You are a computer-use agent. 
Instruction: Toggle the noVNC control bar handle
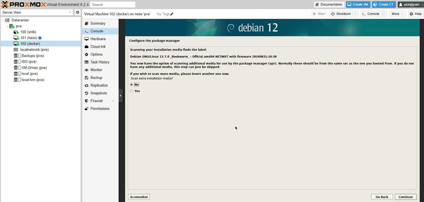pyautogui.click(x=121, y=96)
